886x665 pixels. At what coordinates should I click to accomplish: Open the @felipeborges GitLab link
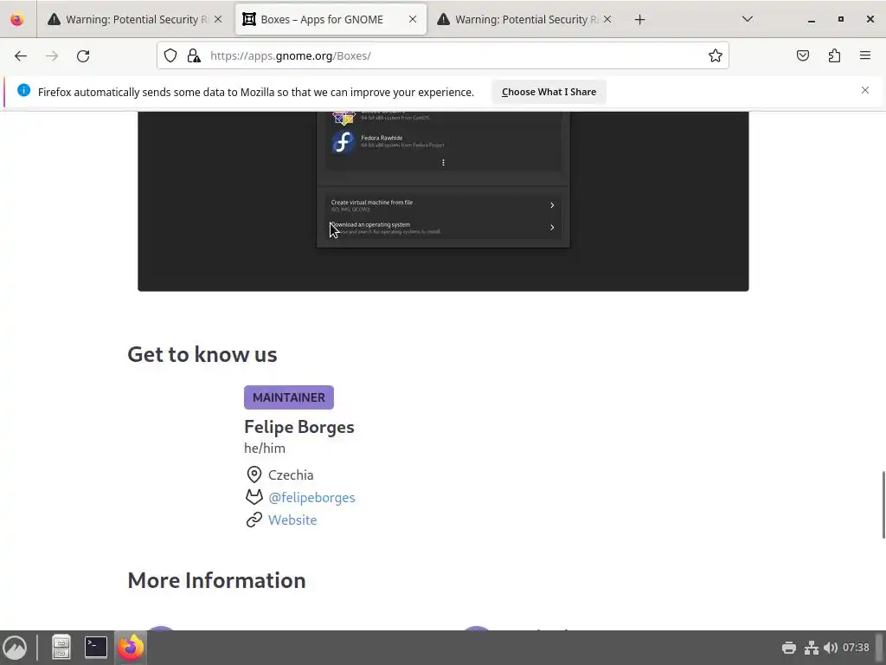coord(311,498)
